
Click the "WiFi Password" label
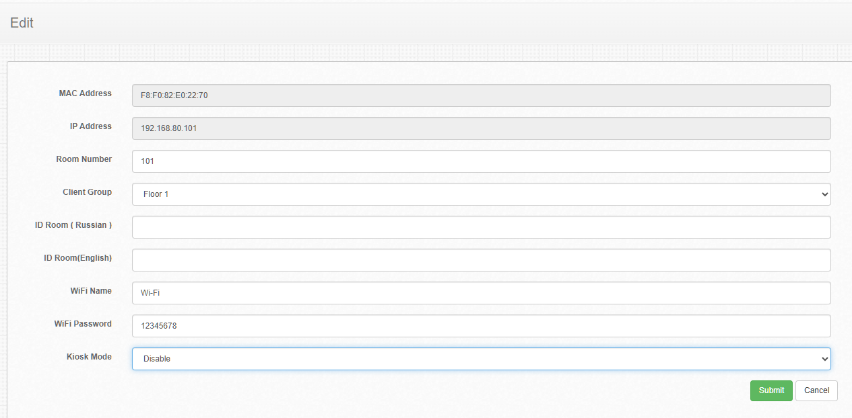[83, 324]
